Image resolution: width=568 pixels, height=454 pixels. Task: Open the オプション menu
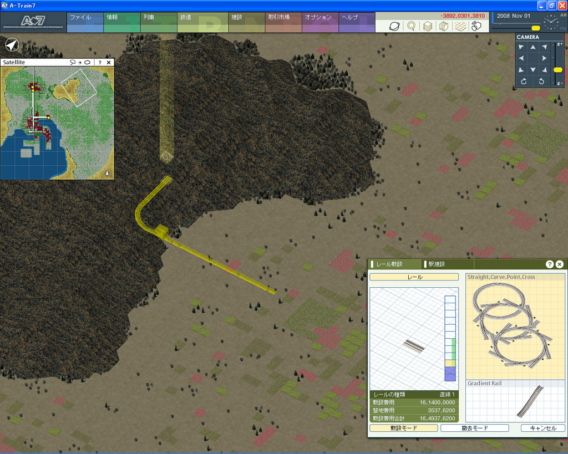(x=320, y=22)
